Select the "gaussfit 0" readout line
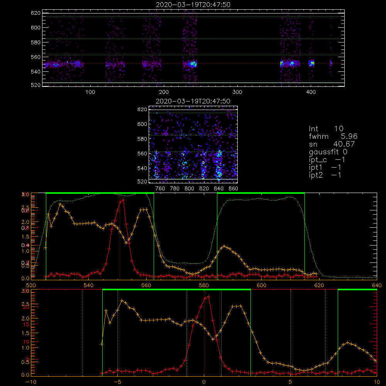Image resolution: width=386 pixels, height=386 pixels. (x=328, y=152)
